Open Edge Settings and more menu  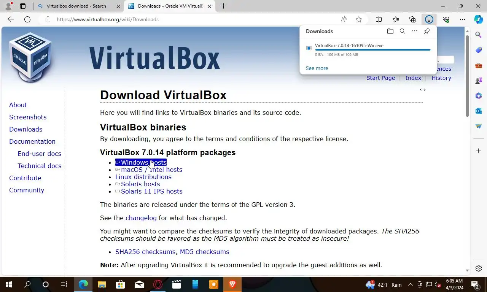tap(463, 19)
